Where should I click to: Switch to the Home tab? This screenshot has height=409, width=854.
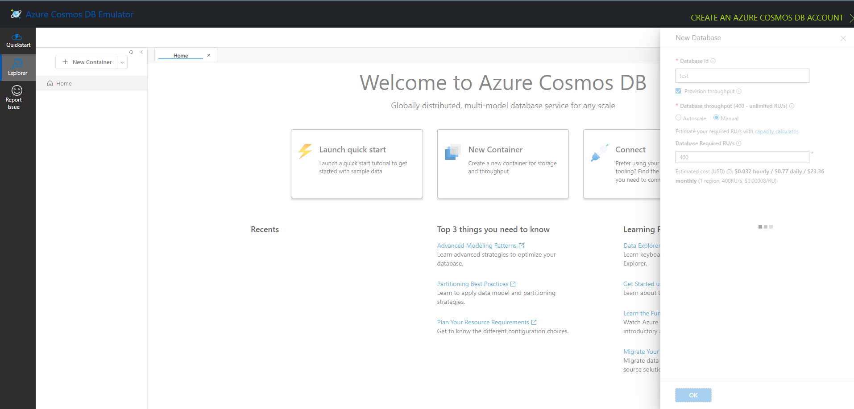tap(181, 56)
